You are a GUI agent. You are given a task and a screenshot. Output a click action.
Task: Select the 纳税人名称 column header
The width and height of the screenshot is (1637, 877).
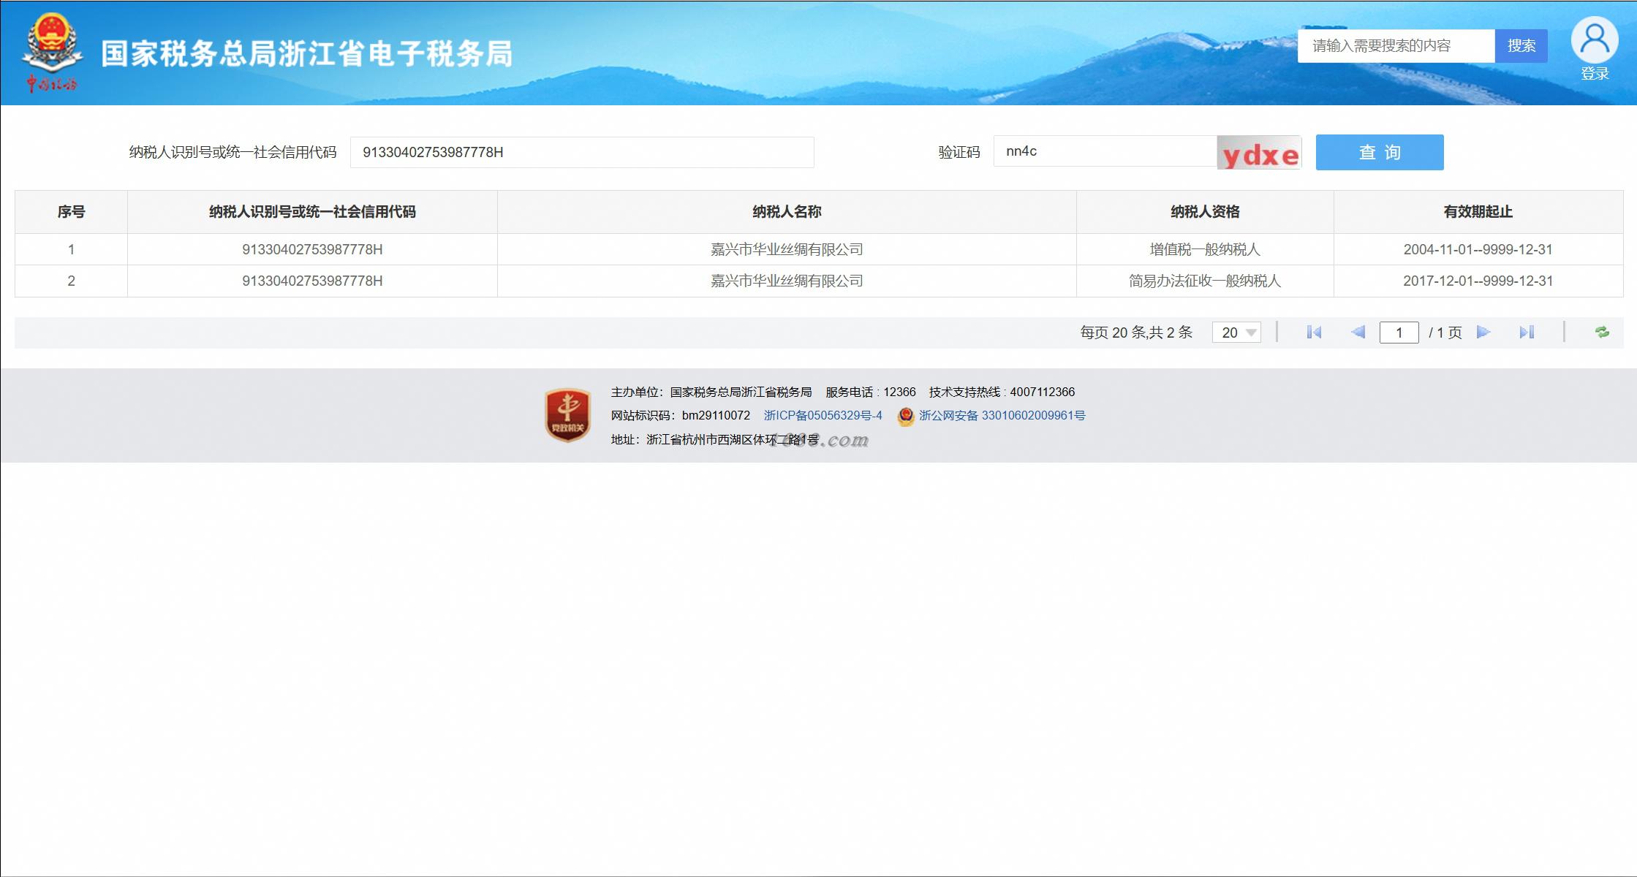787,212
